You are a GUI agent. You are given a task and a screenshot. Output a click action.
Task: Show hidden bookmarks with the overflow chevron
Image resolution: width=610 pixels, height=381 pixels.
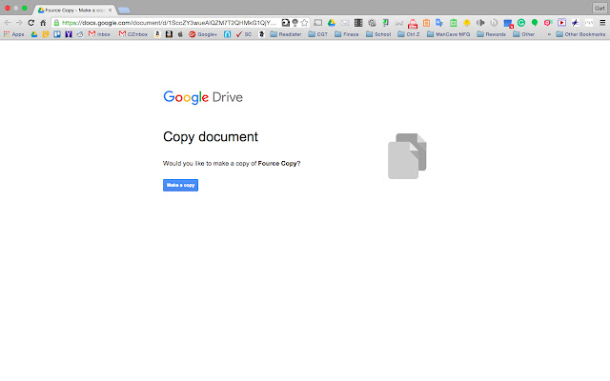549,34
